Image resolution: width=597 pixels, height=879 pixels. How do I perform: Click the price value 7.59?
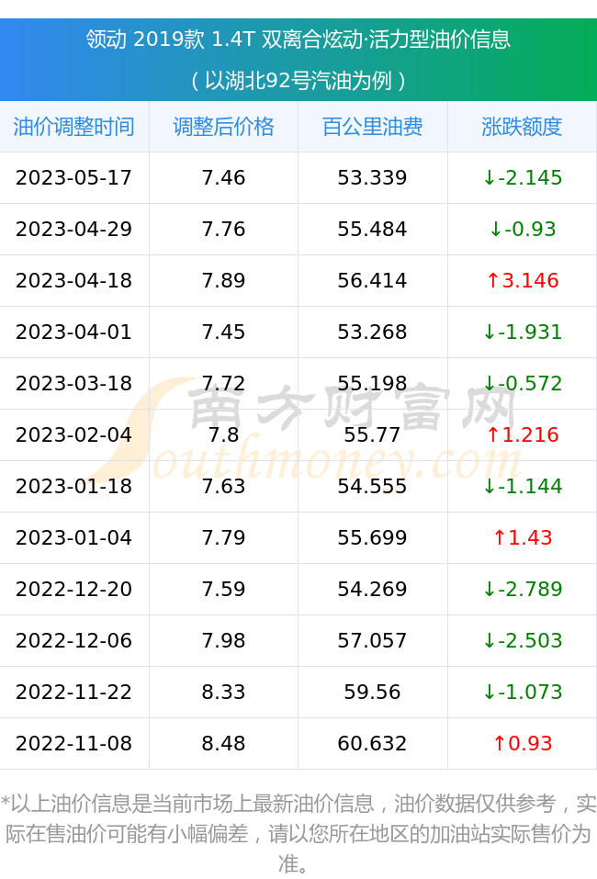[224, 589]
